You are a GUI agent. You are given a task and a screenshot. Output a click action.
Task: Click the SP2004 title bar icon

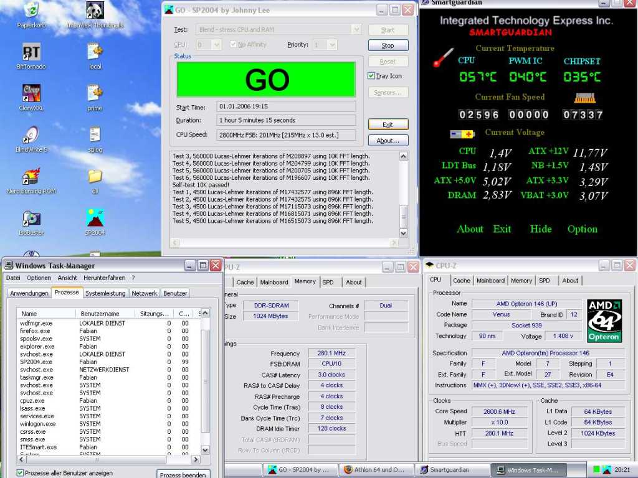(x=169, y=10)
